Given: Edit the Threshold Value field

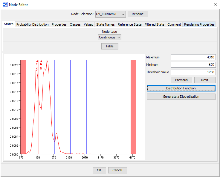Looking at the screenshot, I should coord(193,72).
